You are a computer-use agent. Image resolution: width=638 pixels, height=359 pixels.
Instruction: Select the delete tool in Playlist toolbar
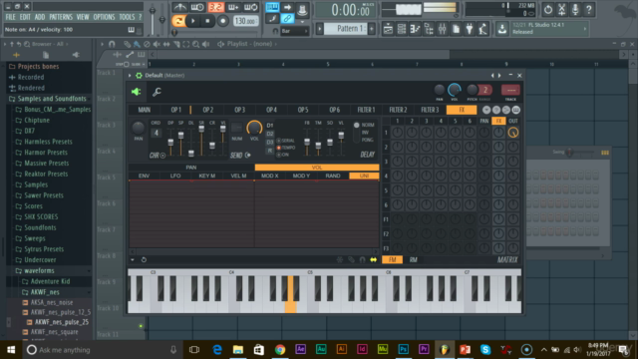(147, 44)
